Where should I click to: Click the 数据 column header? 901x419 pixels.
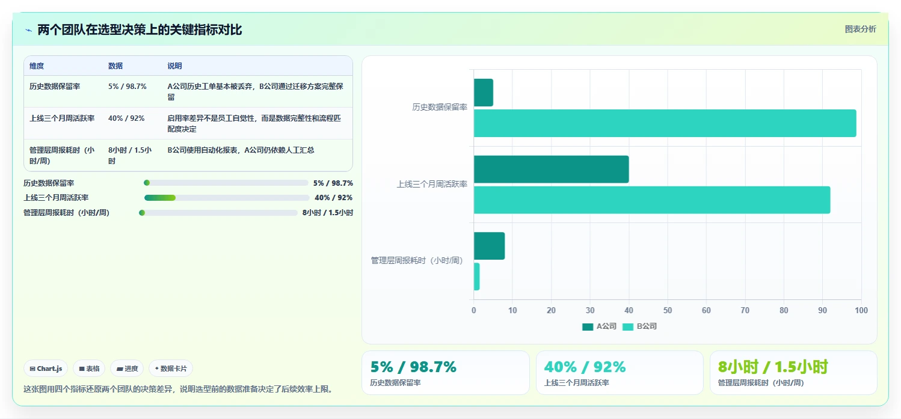115,66
